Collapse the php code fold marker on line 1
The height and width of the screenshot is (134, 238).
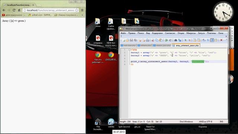coord(129,50)
